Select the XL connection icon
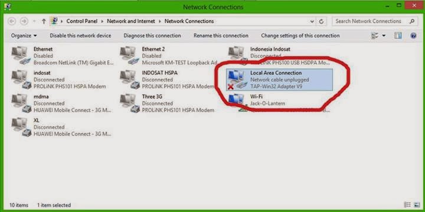Image resolution: width=425 pixels, height=212 pixels. pyautogui.click(x=21, y=127)
